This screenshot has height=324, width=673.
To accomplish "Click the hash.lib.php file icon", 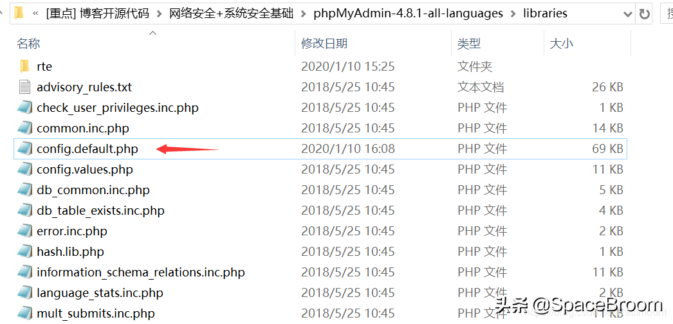I will pos(25,251).
